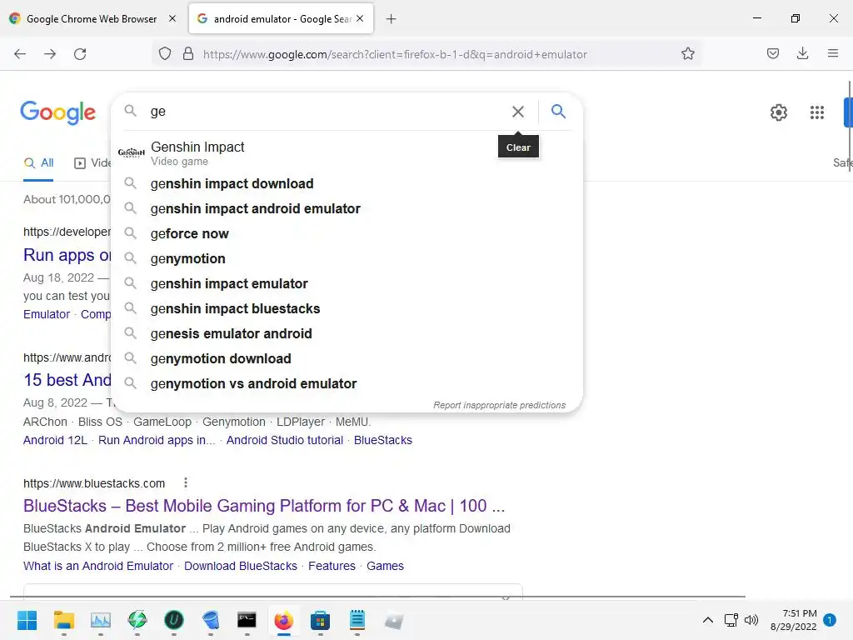Open Download BlueStacks sitelink

[241, 566]
